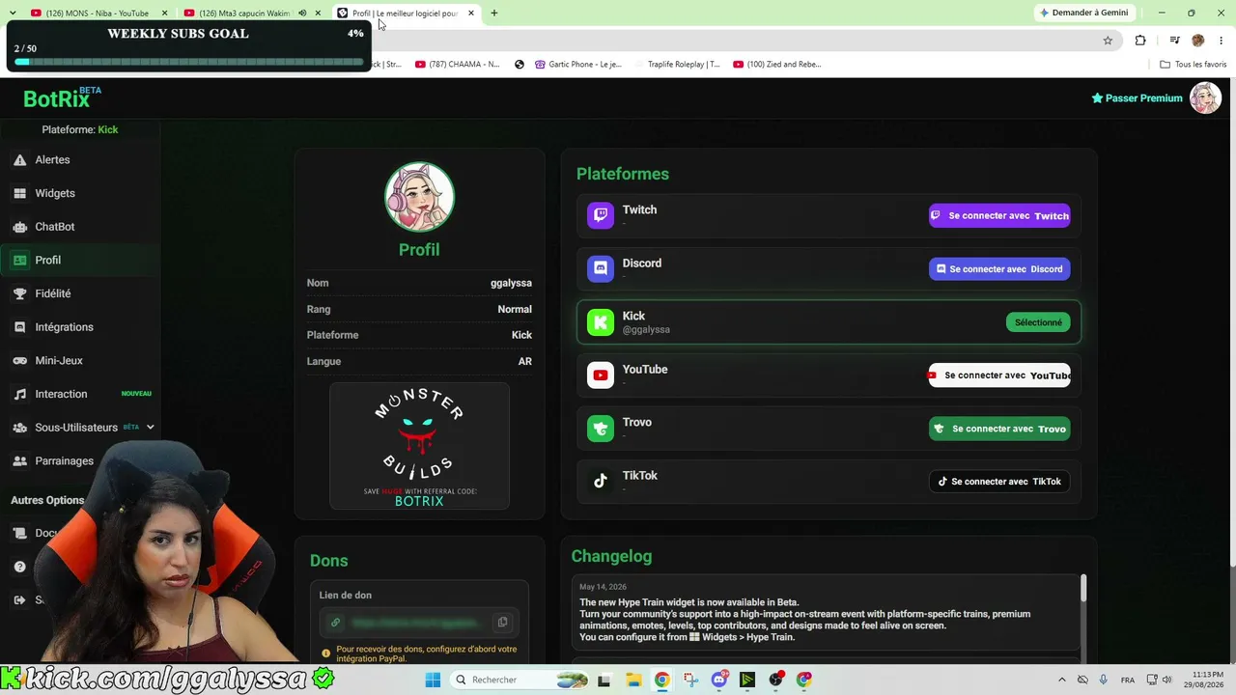Open the account avatar menu in BotRix header

pyautogui.click(x=1205, y=97)
